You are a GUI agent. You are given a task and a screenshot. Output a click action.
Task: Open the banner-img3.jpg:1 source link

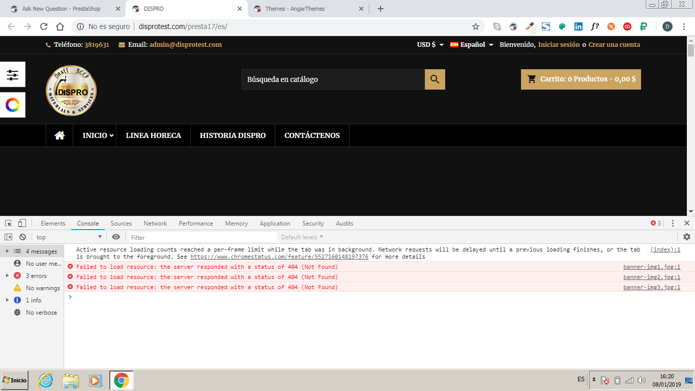(652, 287)
